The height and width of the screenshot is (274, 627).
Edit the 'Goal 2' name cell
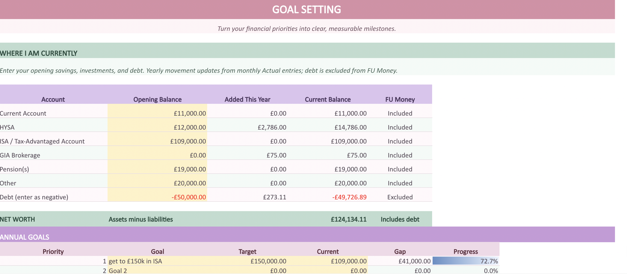(x=158, y=270)
